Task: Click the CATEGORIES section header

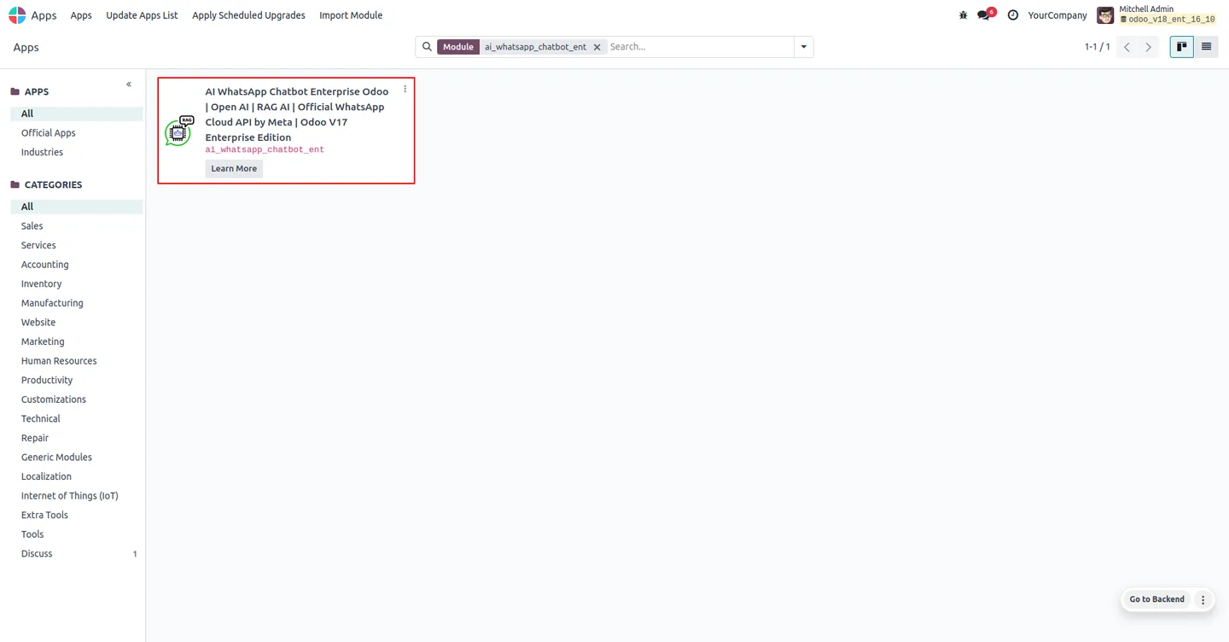Action: [x=46, y=184]
